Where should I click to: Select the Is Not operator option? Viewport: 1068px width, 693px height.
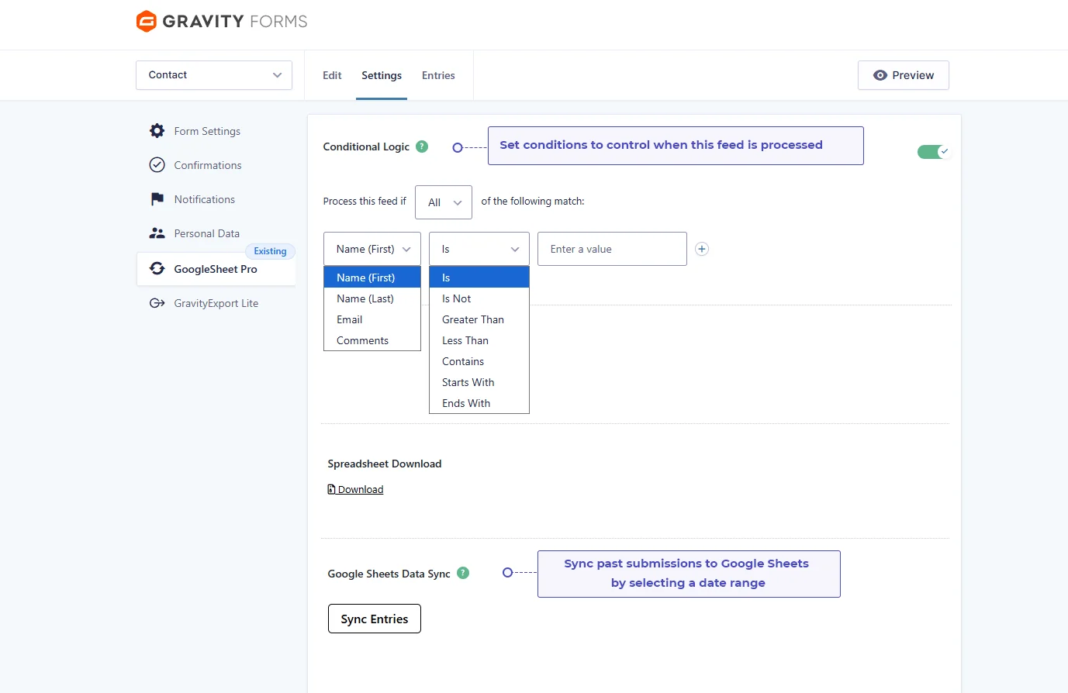pyautogui.click(x=479, y=298)
